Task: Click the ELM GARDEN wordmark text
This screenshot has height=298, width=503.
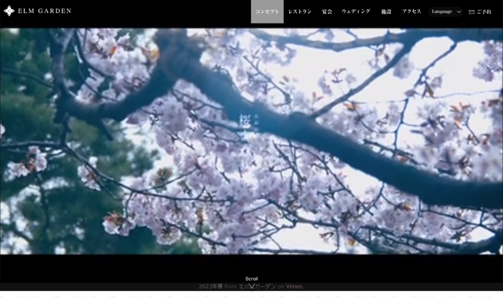Action: [44, 11]
